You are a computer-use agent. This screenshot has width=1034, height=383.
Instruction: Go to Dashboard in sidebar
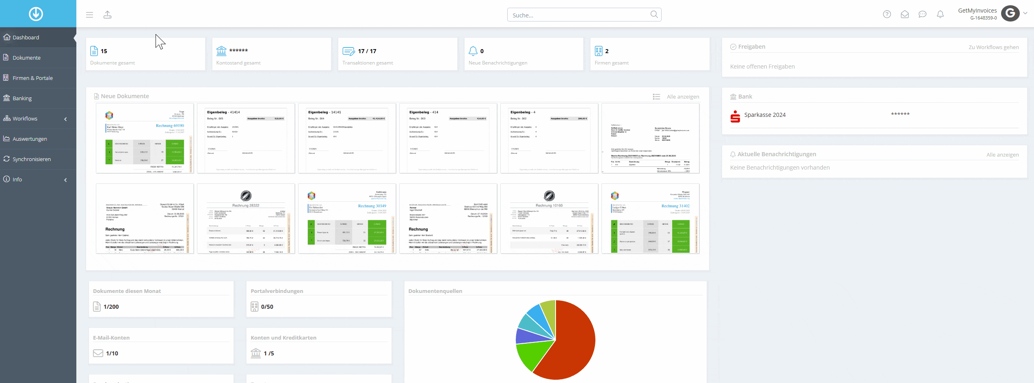click(38, 37)
